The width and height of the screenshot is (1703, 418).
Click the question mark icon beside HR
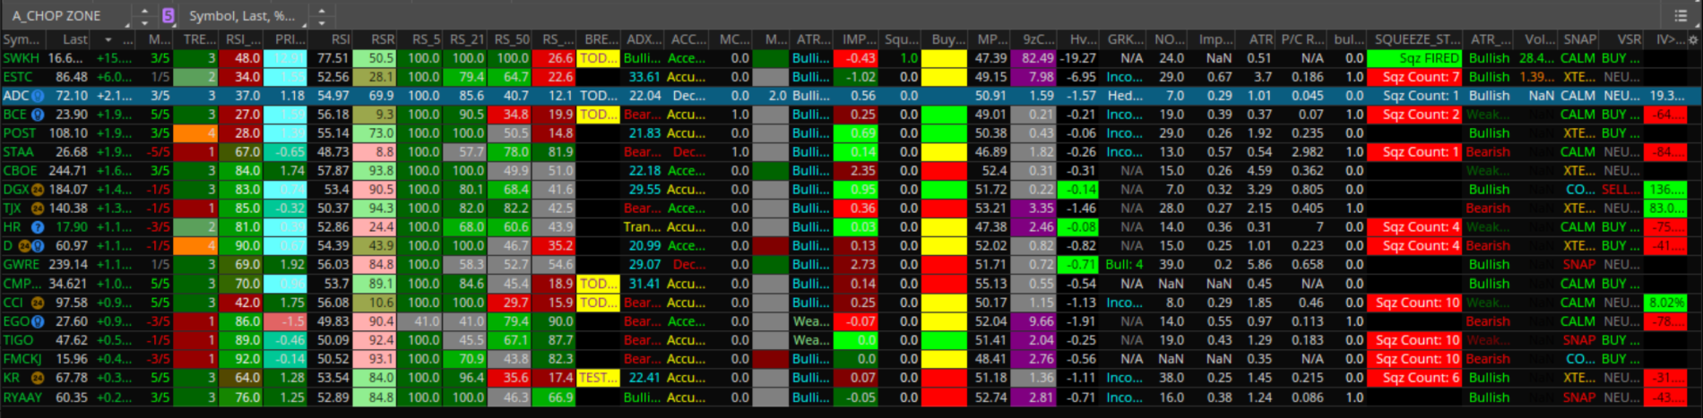38,227
